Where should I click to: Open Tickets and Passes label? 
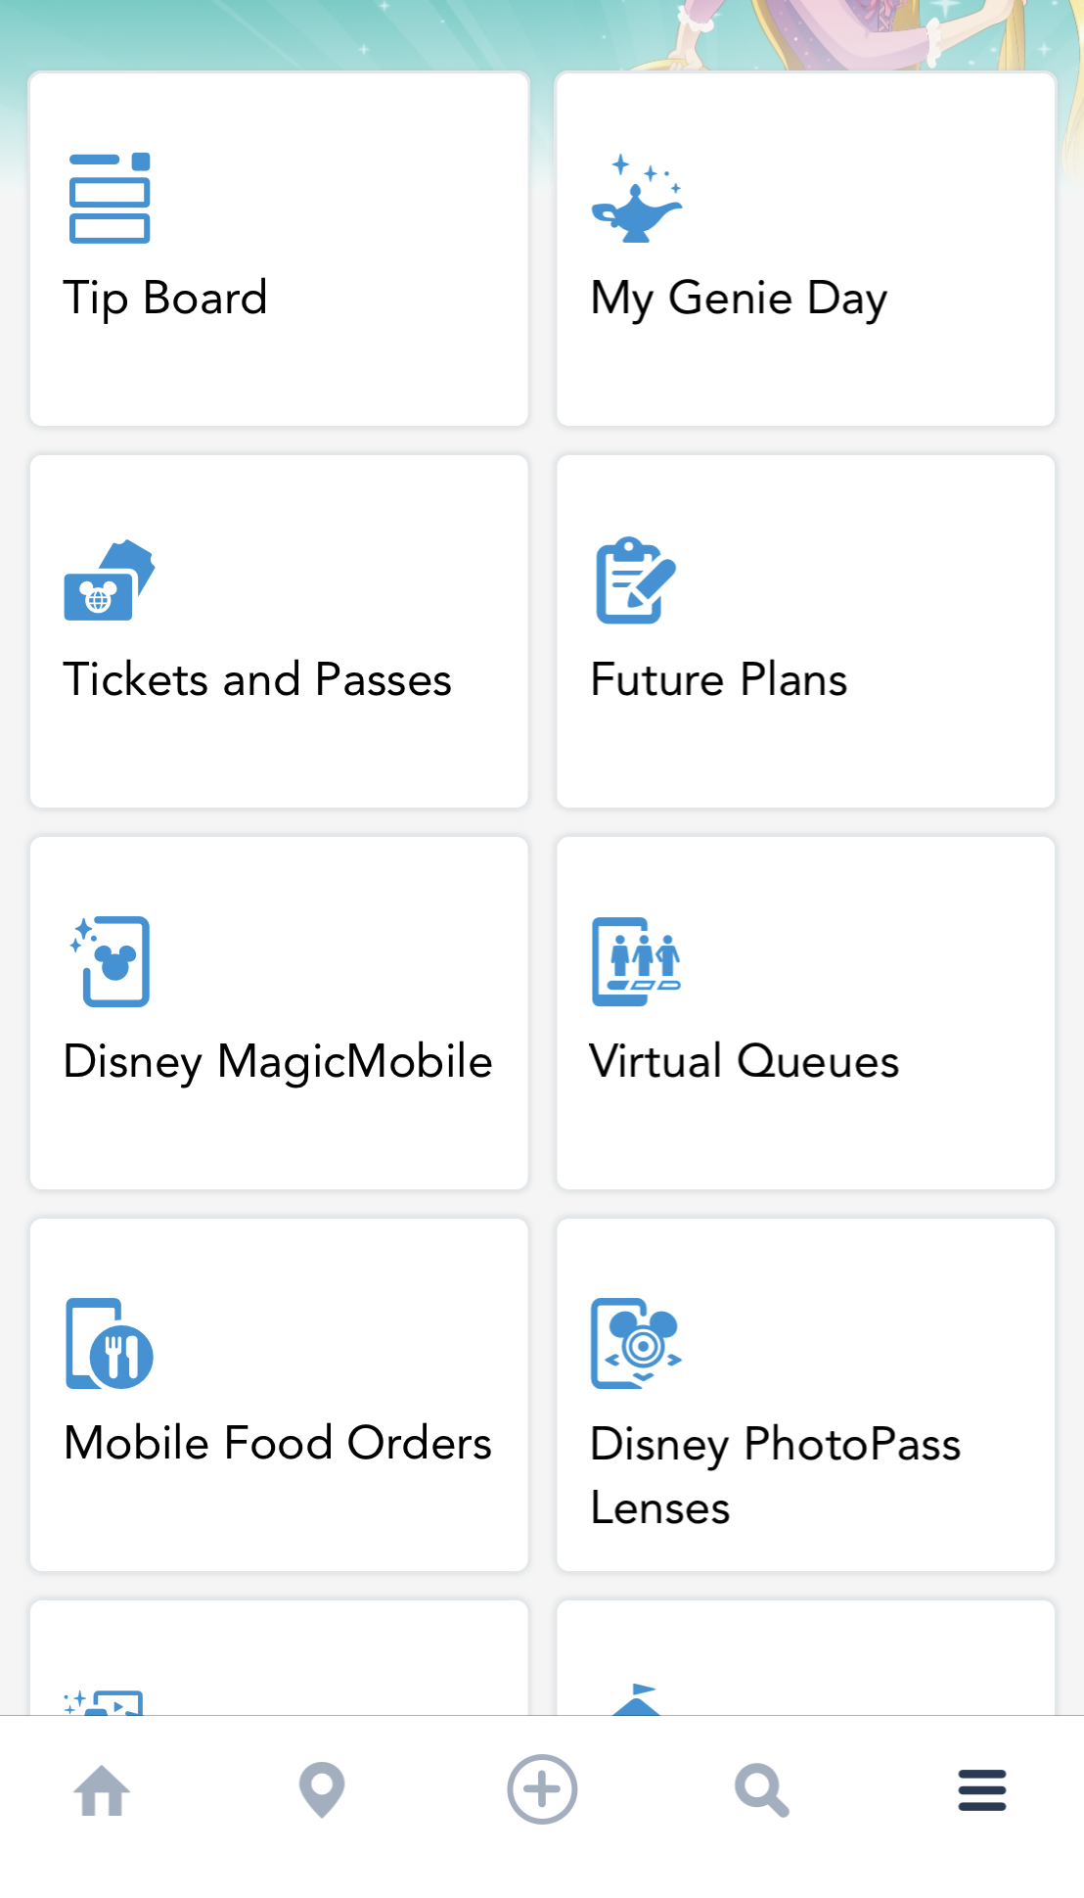(257, 679)
